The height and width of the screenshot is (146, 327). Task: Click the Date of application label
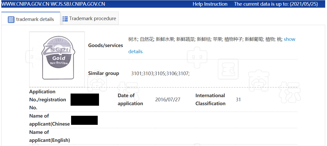[130, 99]
